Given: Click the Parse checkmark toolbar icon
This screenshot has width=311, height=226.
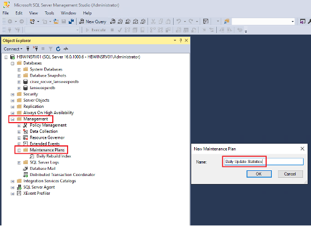Looking at the screenshot, I should point(120,30).
